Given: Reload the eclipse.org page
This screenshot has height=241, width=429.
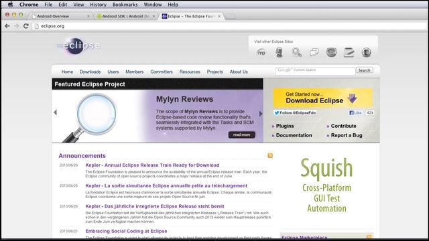Looking at the screenshot, I should coord(25,26).
